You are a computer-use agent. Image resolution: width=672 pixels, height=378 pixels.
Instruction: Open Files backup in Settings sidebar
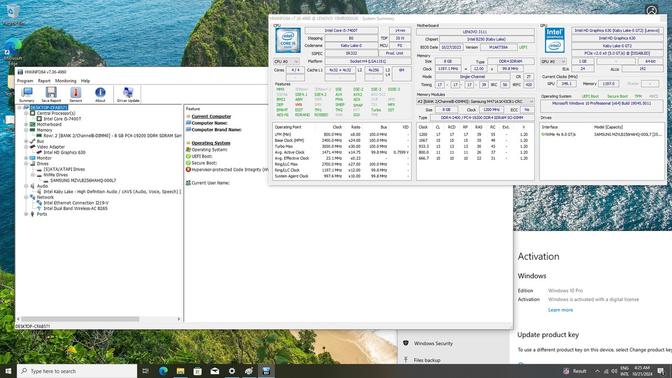tap(427, 360)
